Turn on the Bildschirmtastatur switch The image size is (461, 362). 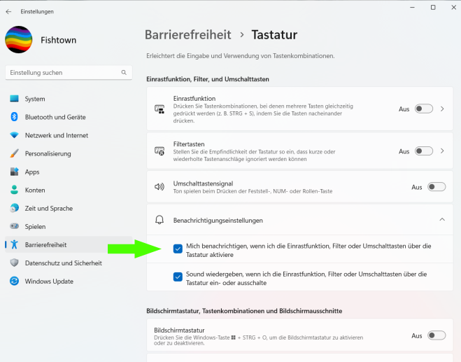tap(437, 335)
